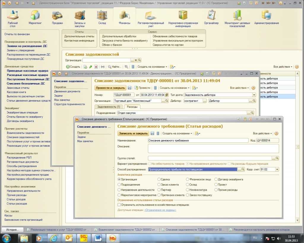Click into the Наименование input field

coord(198,141)
